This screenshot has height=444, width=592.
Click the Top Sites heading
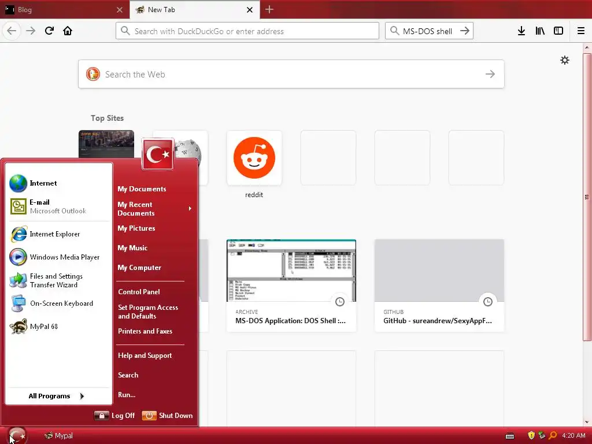(x=107, y=118)
